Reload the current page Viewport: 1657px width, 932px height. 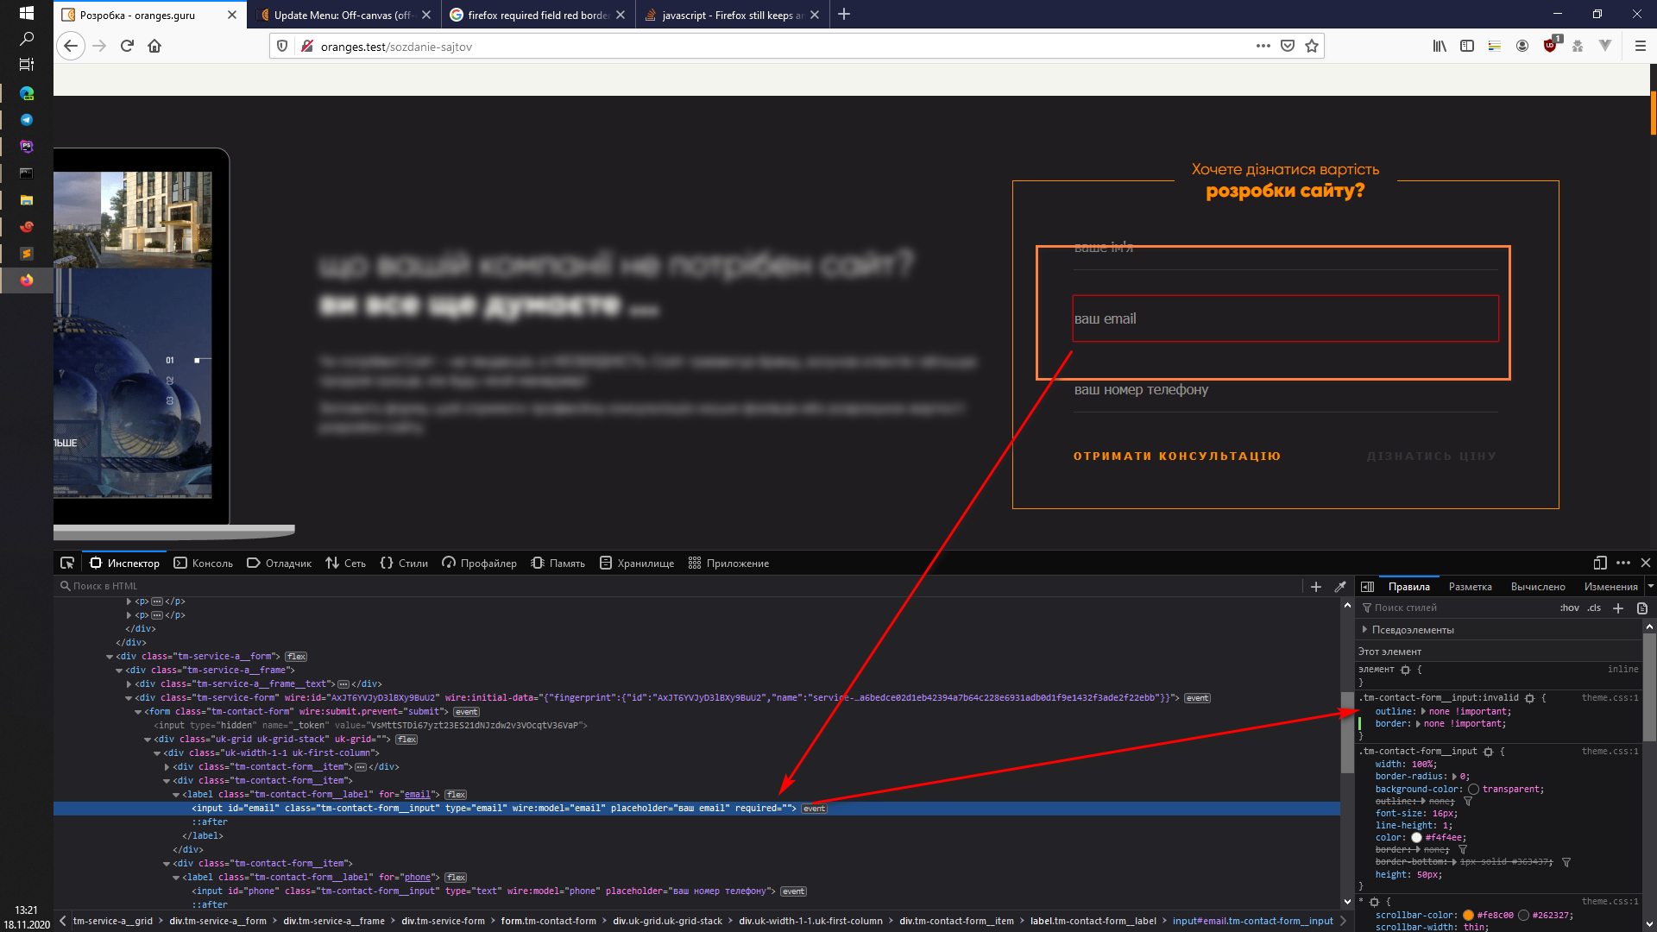(x=127, y=46)
